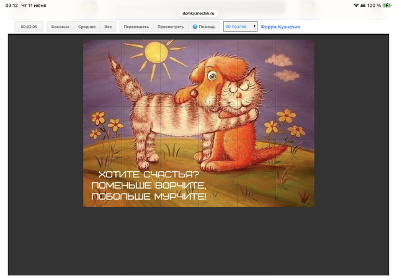Tap the 100 % battery percentage
This screenshot has width=397, height=276.
tap(374, 6)
